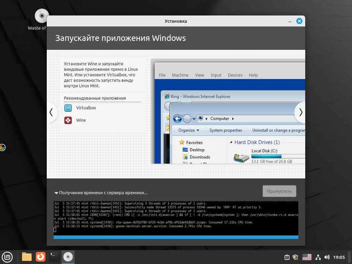Click View menu in slide screenshot

(x=199, y=75)
